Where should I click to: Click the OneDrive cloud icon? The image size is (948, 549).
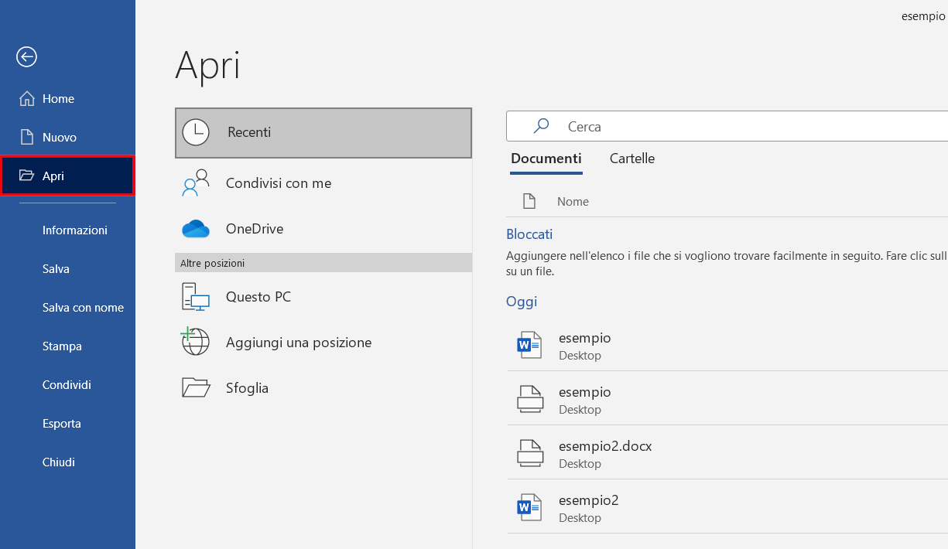coord(196,229)
